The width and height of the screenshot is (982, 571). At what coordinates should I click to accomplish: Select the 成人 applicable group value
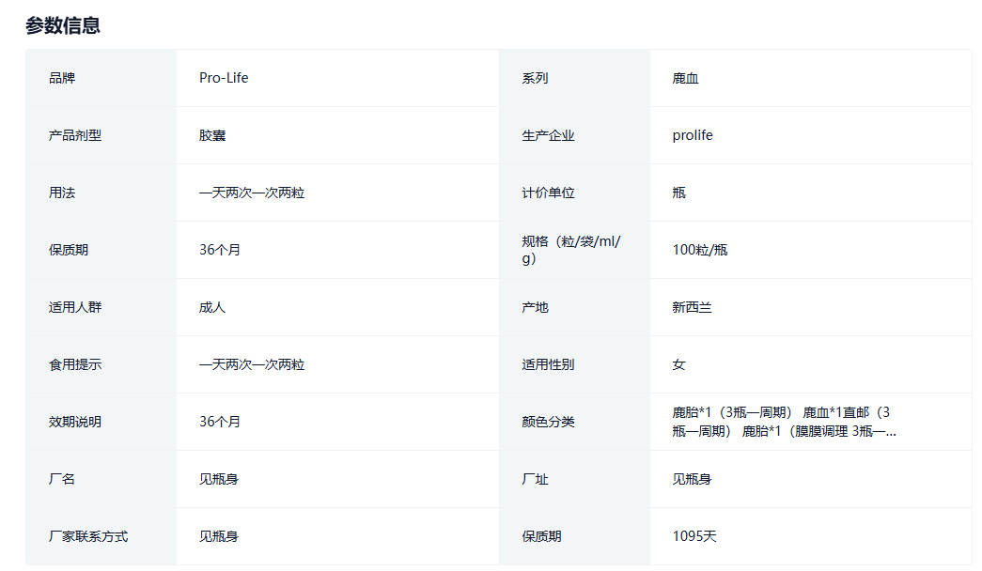[x=212, y=307]
